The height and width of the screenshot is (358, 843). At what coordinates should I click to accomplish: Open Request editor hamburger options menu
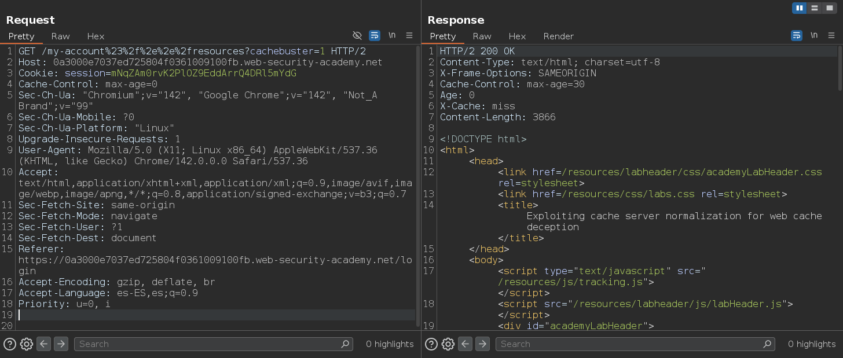click(x=409, y=35)
